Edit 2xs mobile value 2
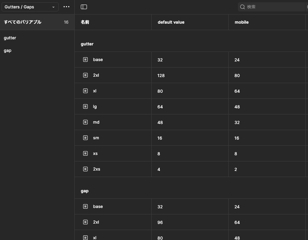308x240 pixels. (x=236, y=169)
